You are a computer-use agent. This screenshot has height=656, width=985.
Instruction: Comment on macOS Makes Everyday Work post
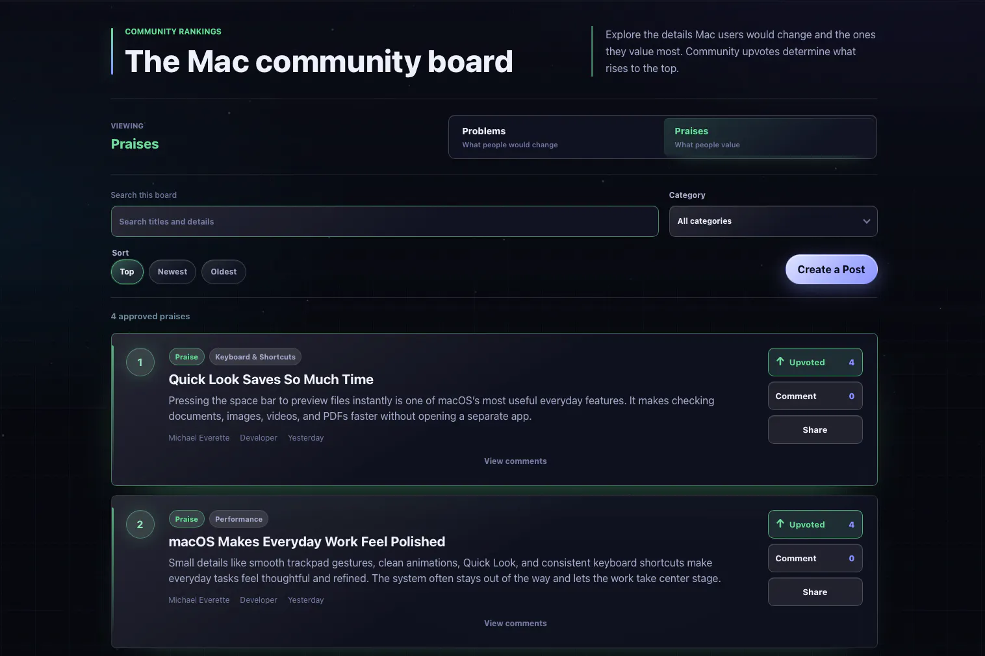[x=815, y=558]
